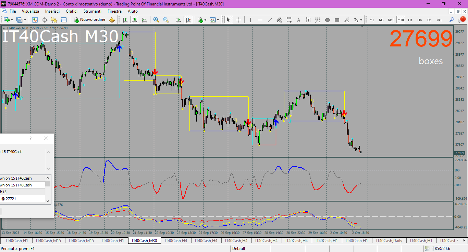This screenshot has width=468, height=252.
Task: Open the Grafici menu
Action: tap(72, 11)
